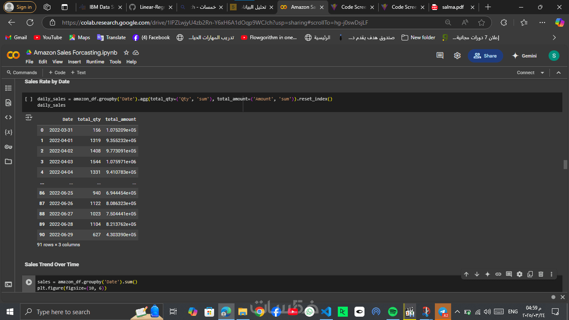
Task: Open Spotify from the taskbar
Action: point(393,312)
